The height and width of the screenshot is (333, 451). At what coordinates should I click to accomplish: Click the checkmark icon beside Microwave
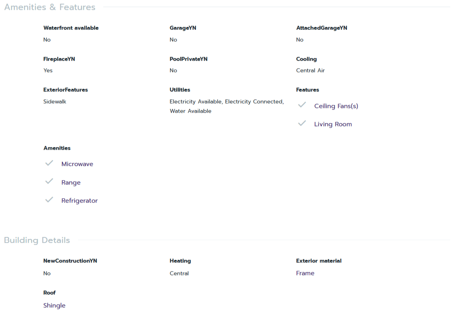pyautogui.click(x=49, y=163)
